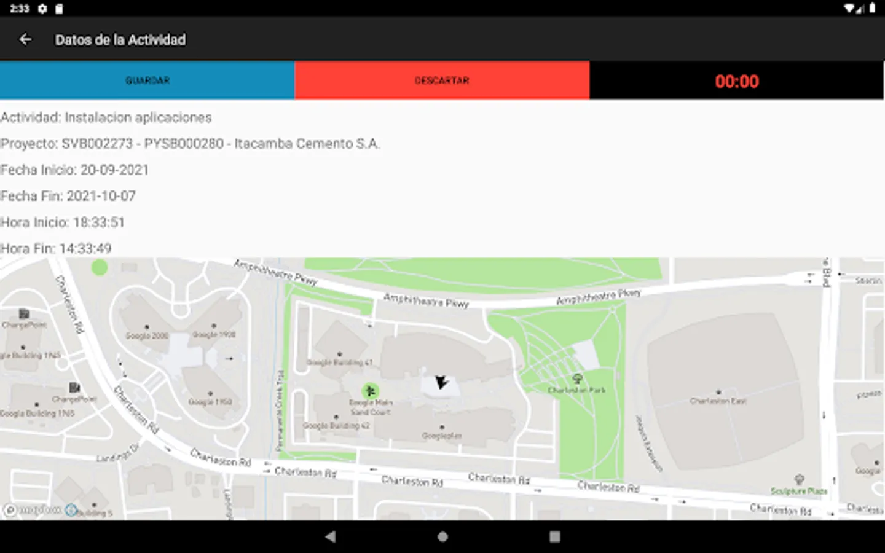
Task: Tap the lower ChargePoint station icon
Action: coord(74,387)
